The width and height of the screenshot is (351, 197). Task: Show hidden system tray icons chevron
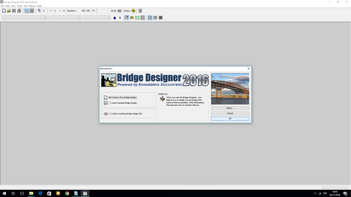315,193
